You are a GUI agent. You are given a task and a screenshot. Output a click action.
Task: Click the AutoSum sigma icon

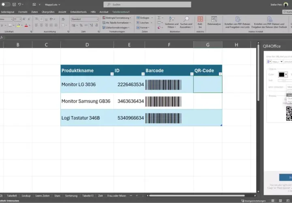tap(159, 18)
